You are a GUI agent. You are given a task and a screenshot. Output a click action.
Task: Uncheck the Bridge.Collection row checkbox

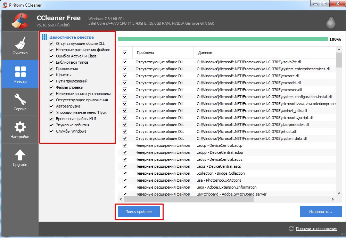click(x=125, y=173)
